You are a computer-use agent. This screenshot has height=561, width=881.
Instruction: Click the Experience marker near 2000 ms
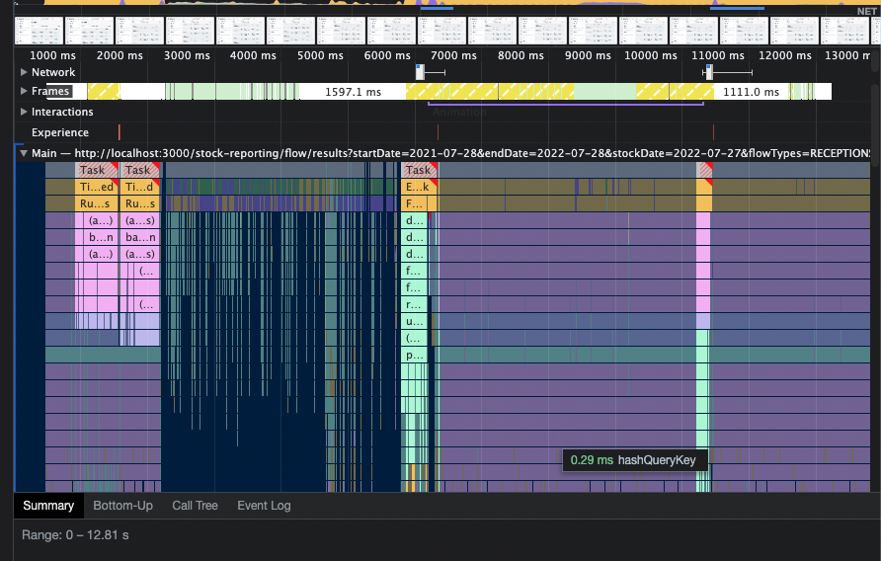click(120, 132)
